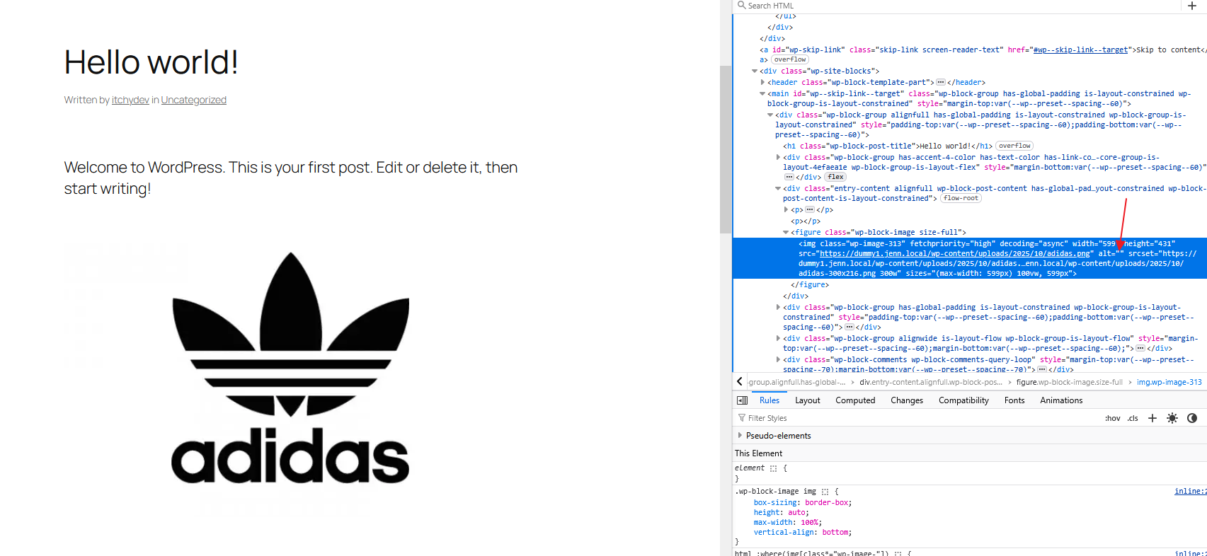The height and width of the screenshot is (556, 1207).
Task: Follow the Uncategorized category link
Action: click(x=193, y=100)
